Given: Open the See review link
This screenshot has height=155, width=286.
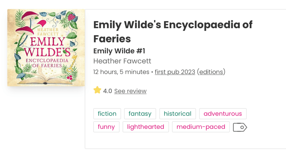Looking at the screenshot, I should click(130, 91).
